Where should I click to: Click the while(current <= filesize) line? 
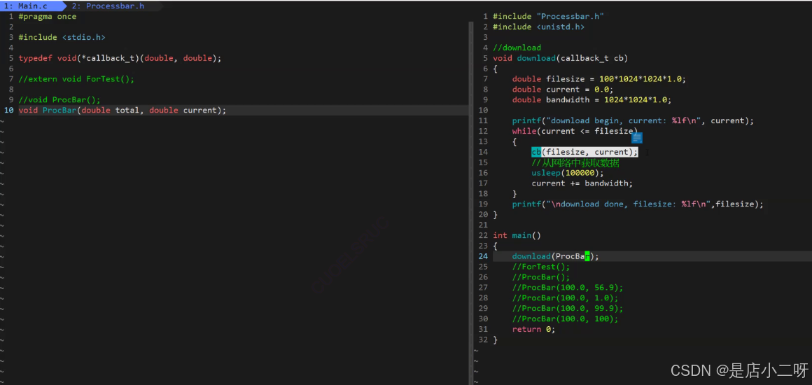point(575,131)
